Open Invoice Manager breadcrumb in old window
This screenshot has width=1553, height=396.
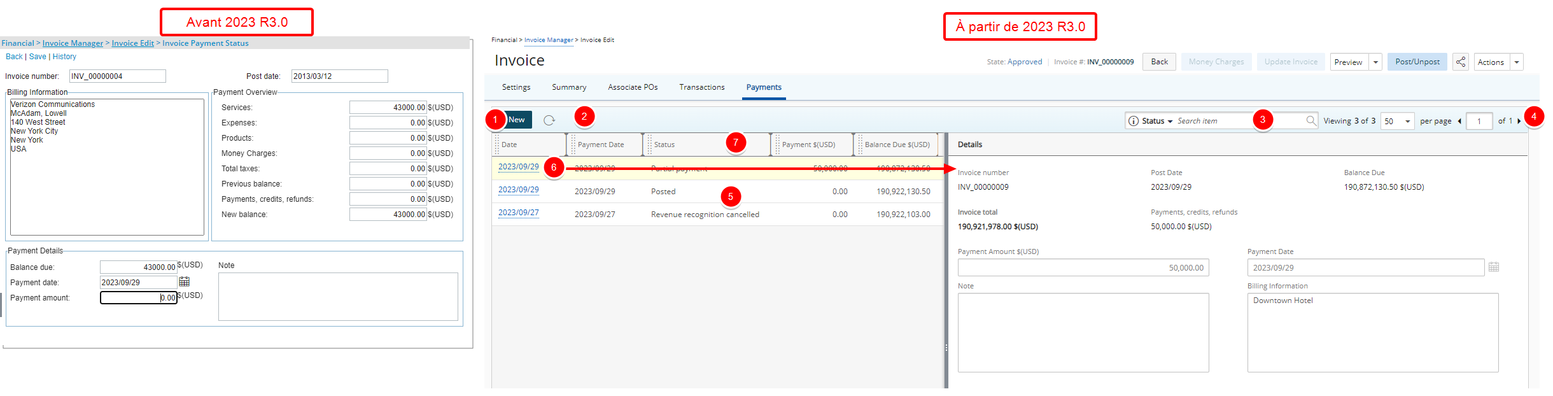click(73, 43)
